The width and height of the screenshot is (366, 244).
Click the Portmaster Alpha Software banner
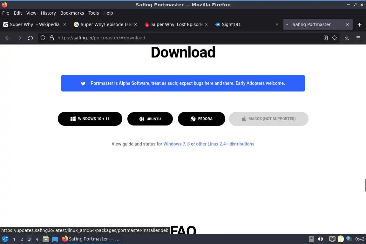point(183,83)
